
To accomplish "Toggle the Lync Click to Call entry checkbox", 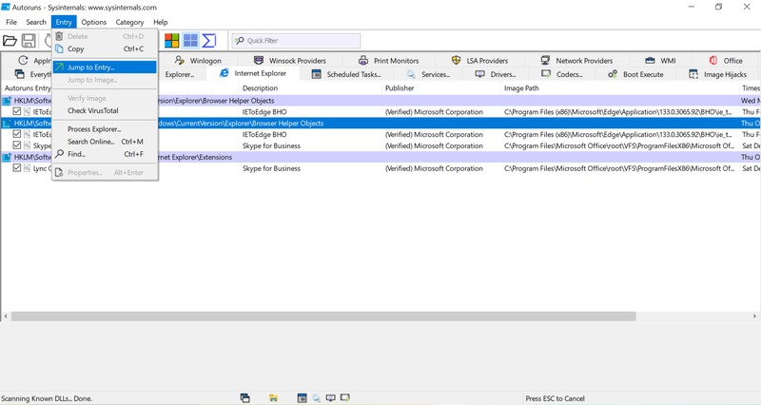I will (17, 168).
